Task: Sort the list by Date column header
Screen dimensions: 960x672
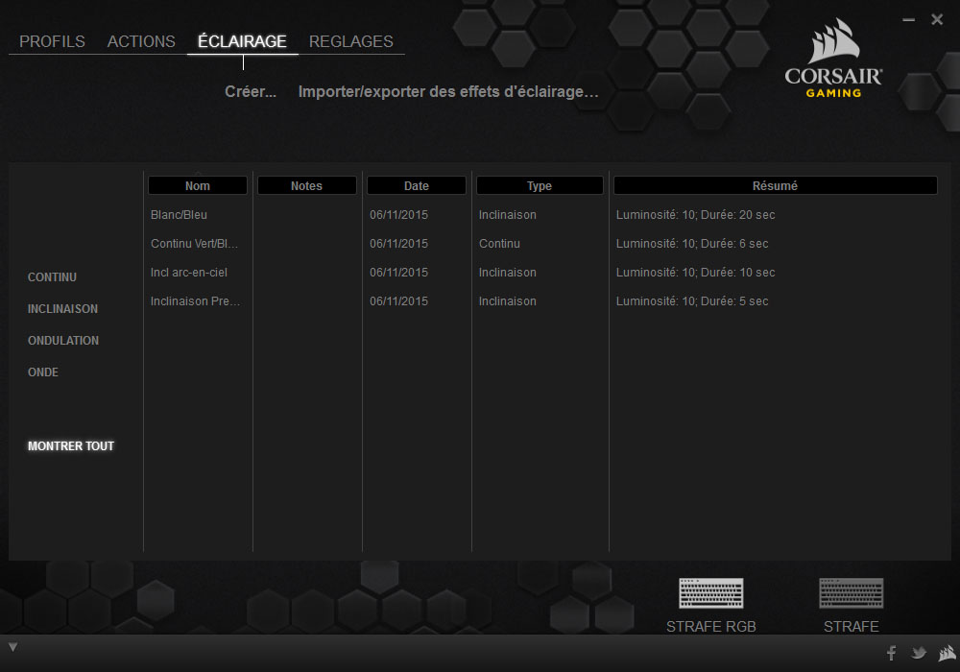Action: pos(417,185)
